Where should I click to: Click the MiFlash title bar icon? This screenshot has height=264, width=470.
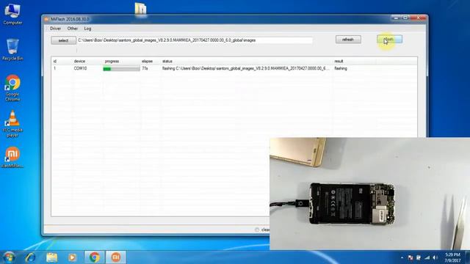pyautogui.click(x=46, y=19)
